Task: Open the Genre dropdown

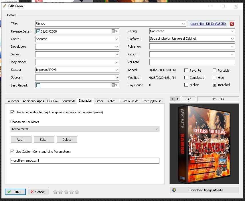Action: point(117,39)
